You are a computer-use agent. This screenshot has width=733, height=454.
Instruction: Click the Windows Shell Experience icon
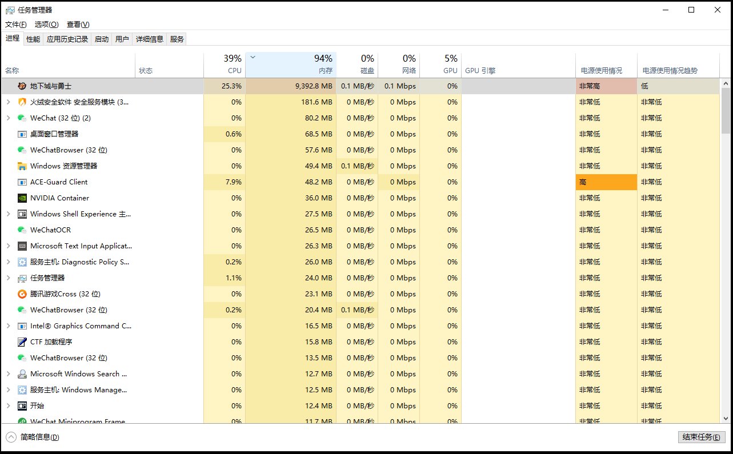tap(22, 214)
